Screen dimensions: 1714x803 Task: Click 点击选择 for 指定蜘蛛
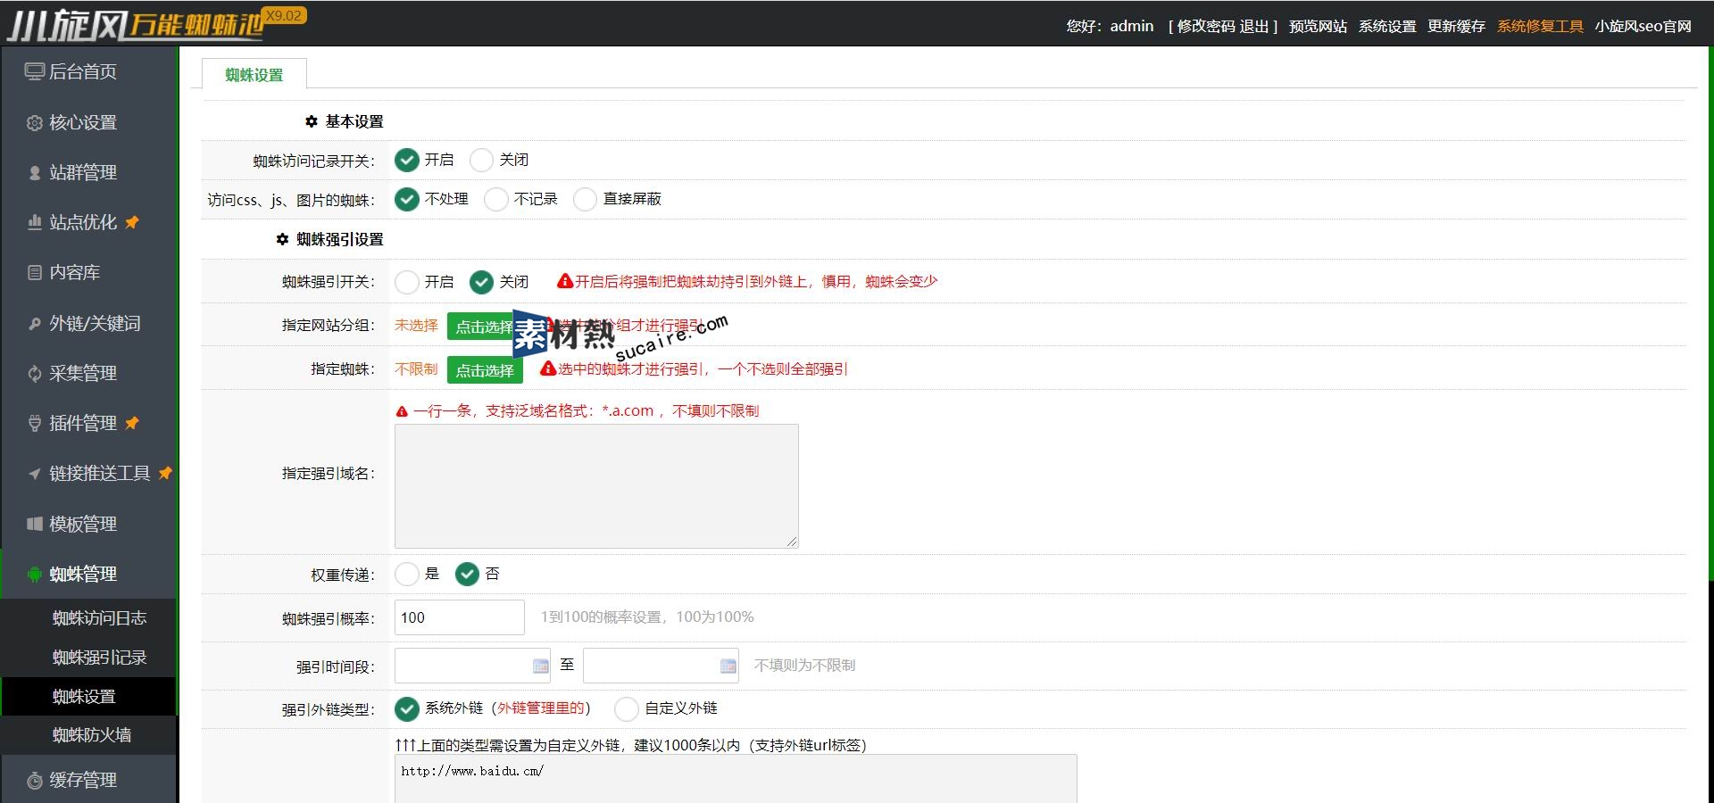click(485, 370)
